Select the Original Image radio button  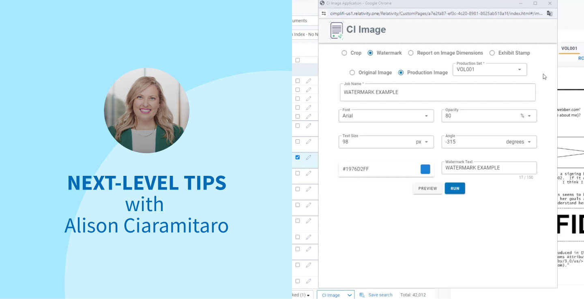[x=352, y=73]
